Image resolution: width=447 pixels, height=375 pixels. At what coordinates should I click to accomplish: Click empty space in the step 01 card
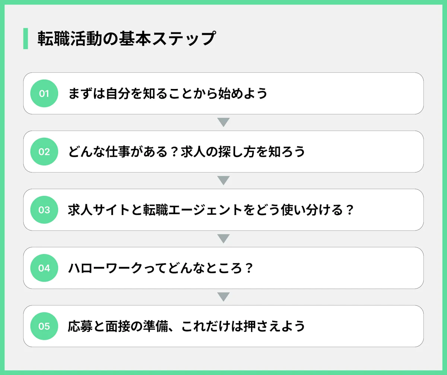pyautogui.click(x=346, y=93)
